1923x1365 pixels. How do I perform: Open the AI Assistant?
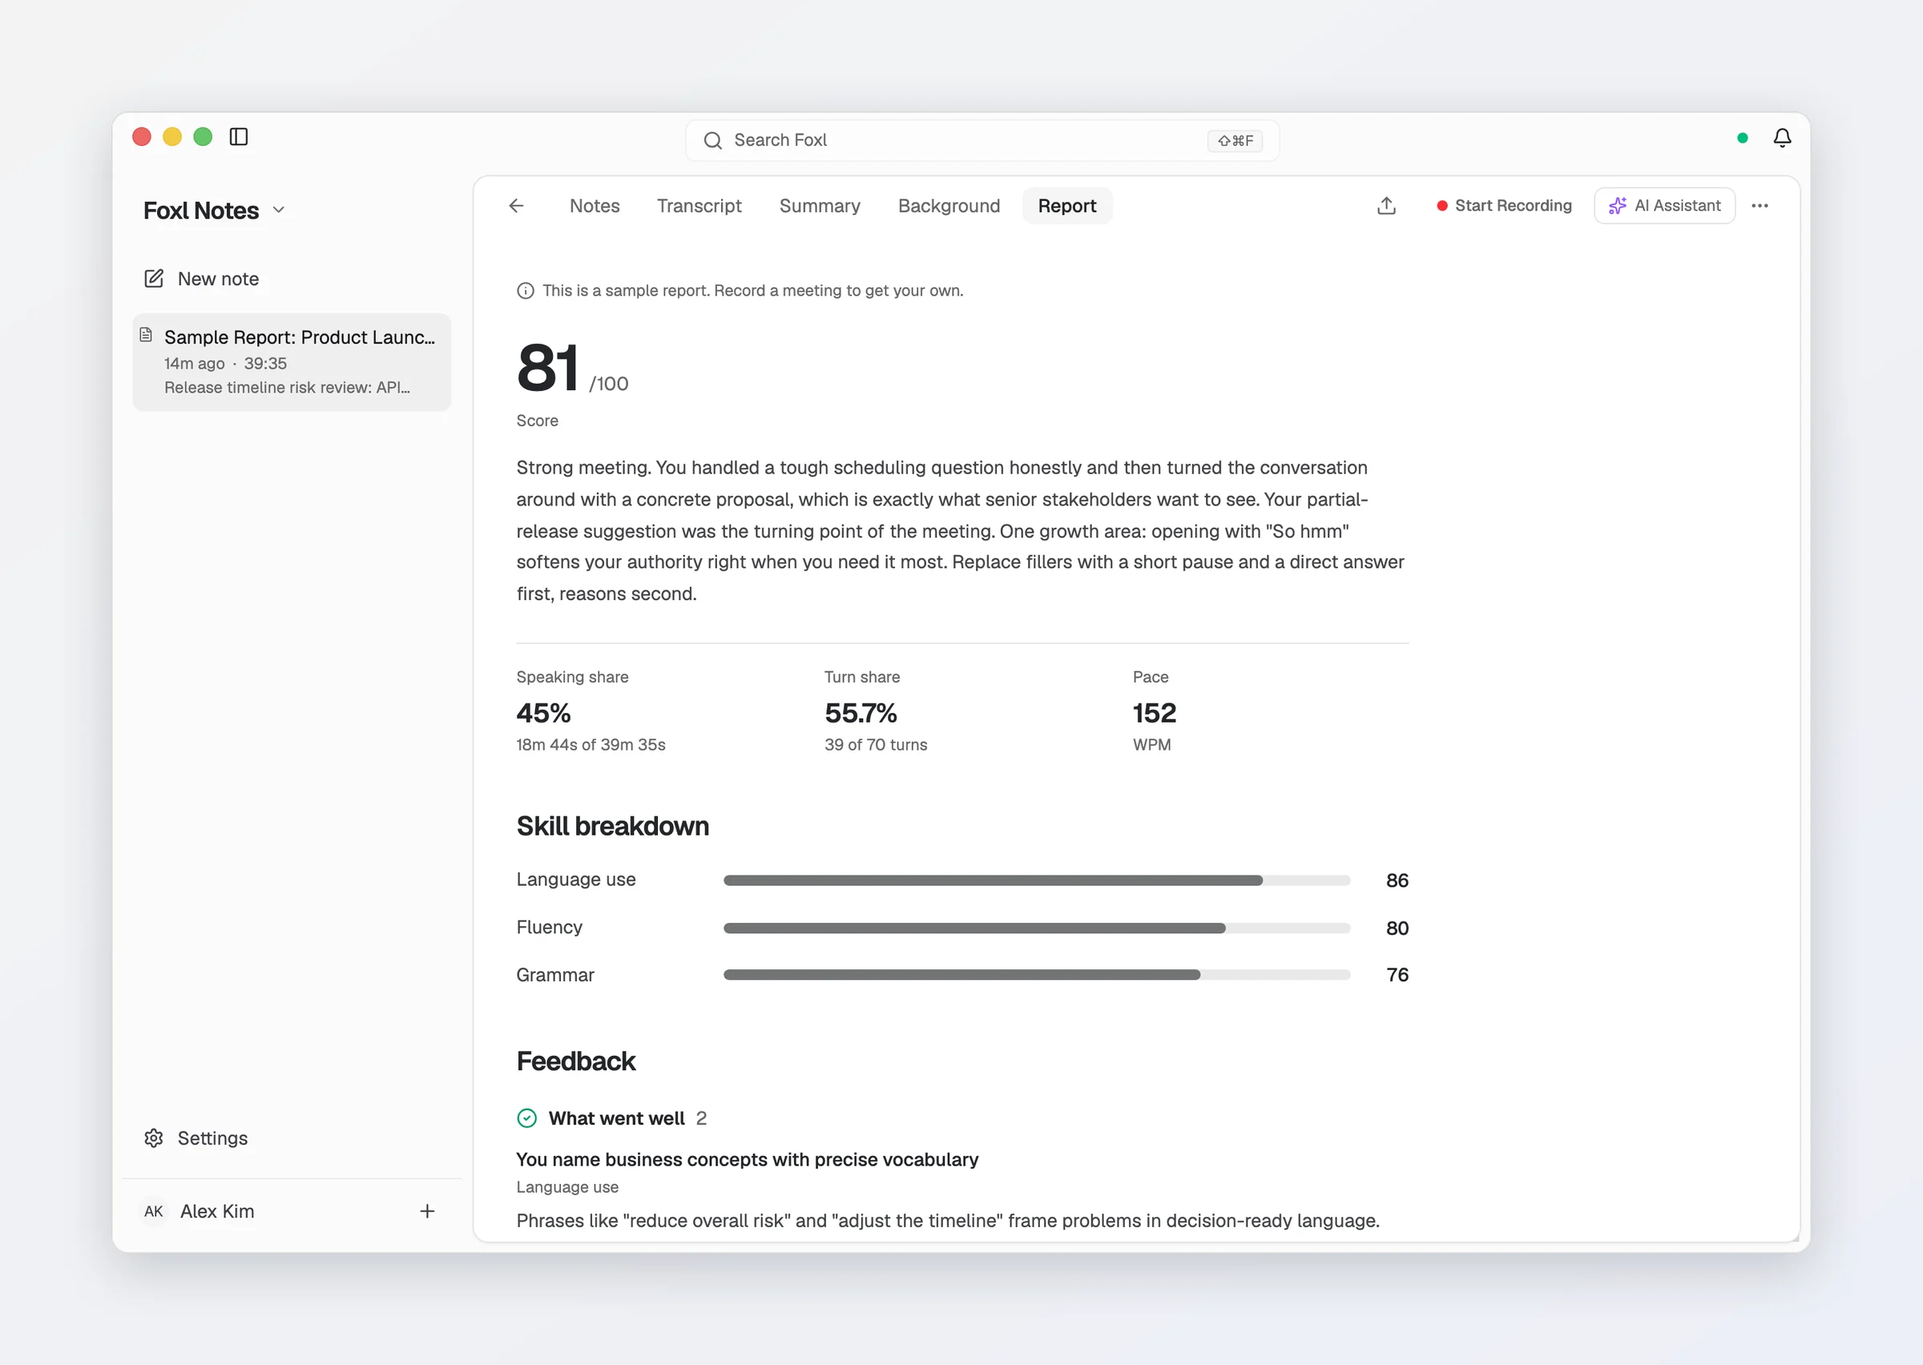click(1664, 206)
